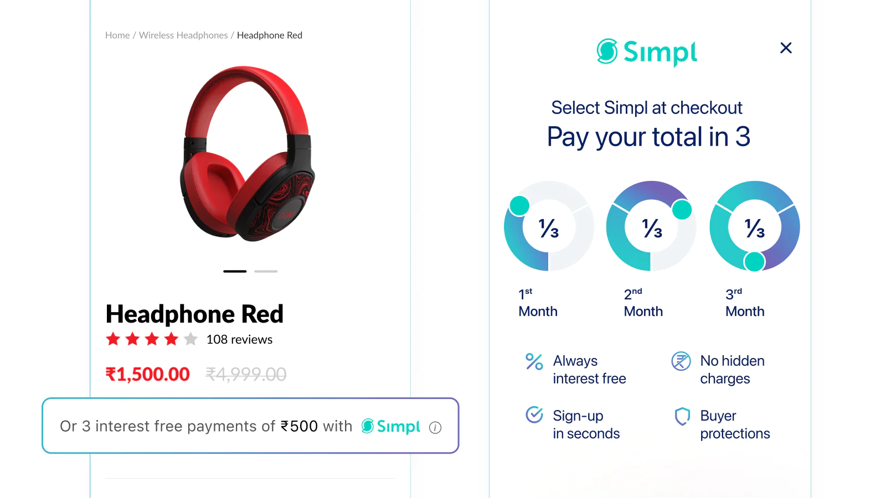This screenshot has height=498, width=886.
Task: Select the second image carousel indicator
Action: 266,271
